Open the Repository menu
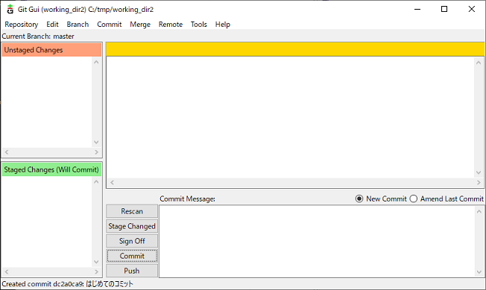Image resolution: width=486 pixels, height=290 pixels. 22,25
